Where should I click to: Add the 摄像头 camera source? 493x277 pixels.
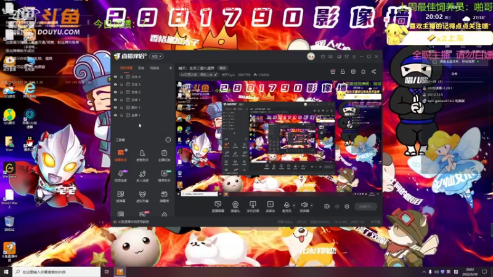[235, 207]
